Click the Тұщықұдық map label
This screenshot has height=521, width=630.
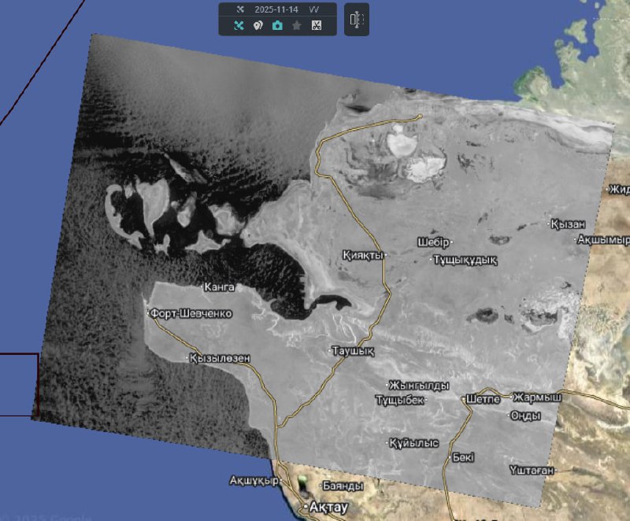(x=466, y=260)
